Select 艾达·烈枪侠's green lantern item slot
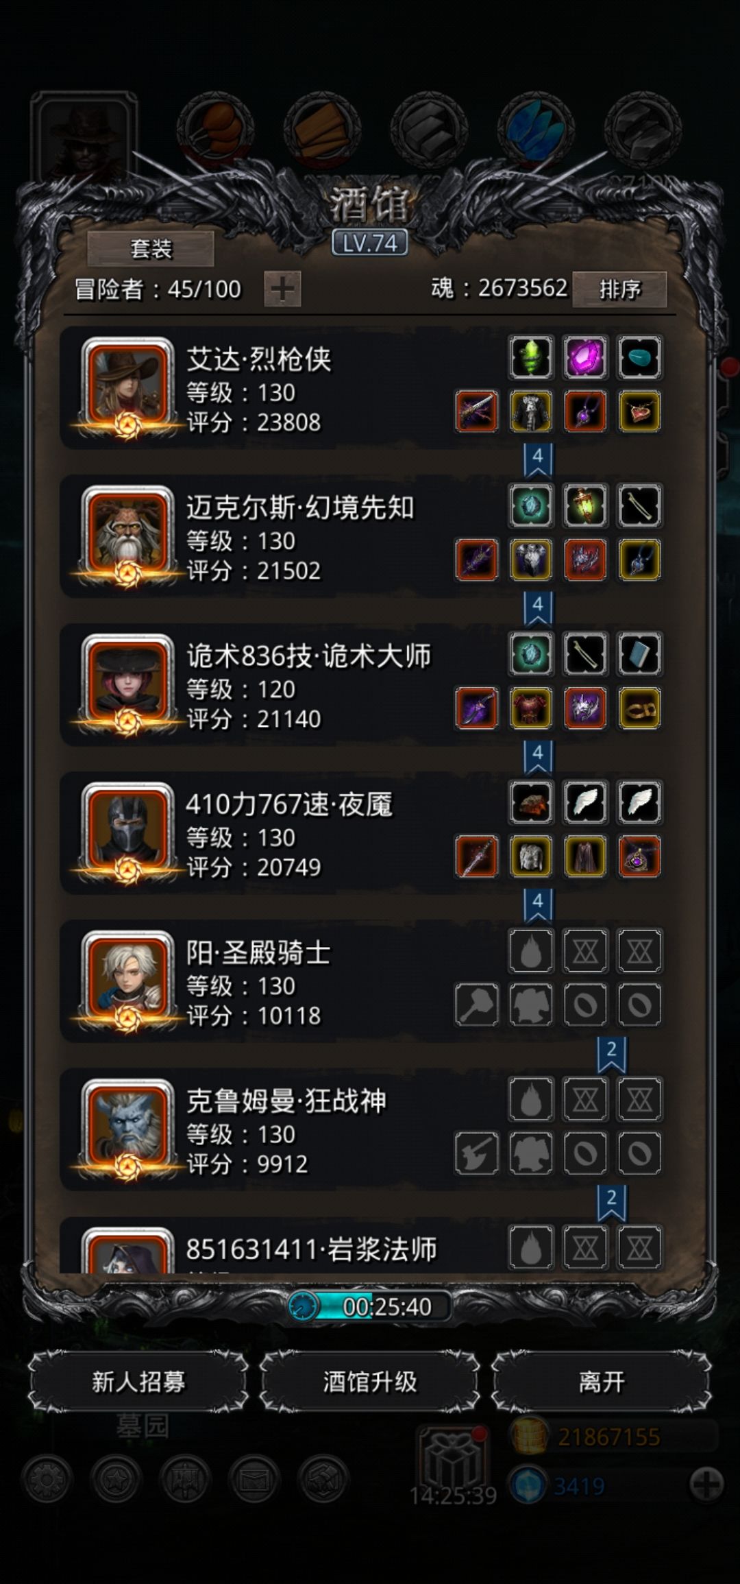 click(531, 357)
